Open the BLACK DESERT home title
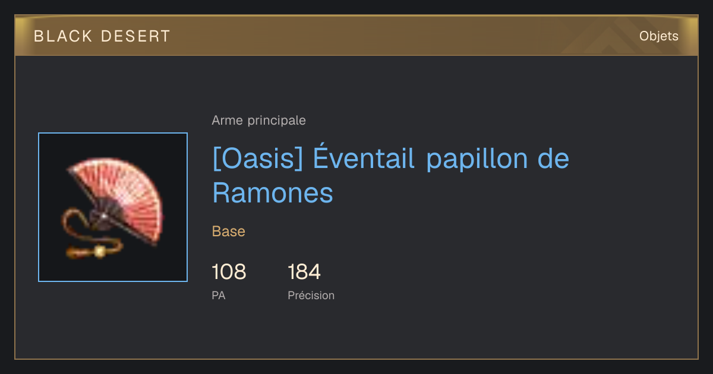This screenshot has width=713, height=374. [102, 36]
